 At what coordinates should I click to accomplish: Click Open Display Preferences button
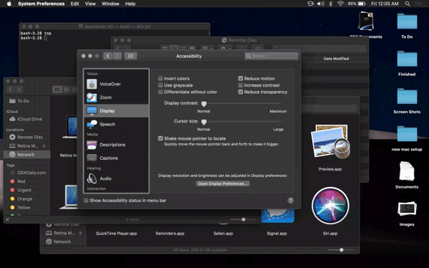point(223,183)
